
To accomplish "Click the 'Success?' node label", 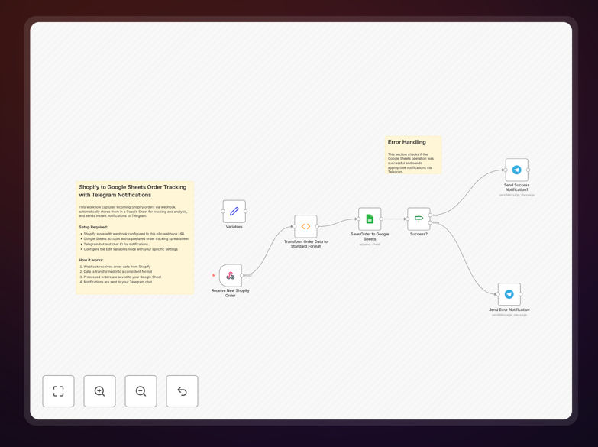I will click(419, 234).
